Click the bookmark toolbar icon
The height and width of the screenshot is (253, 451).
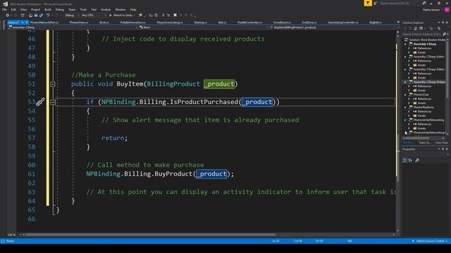175,15
